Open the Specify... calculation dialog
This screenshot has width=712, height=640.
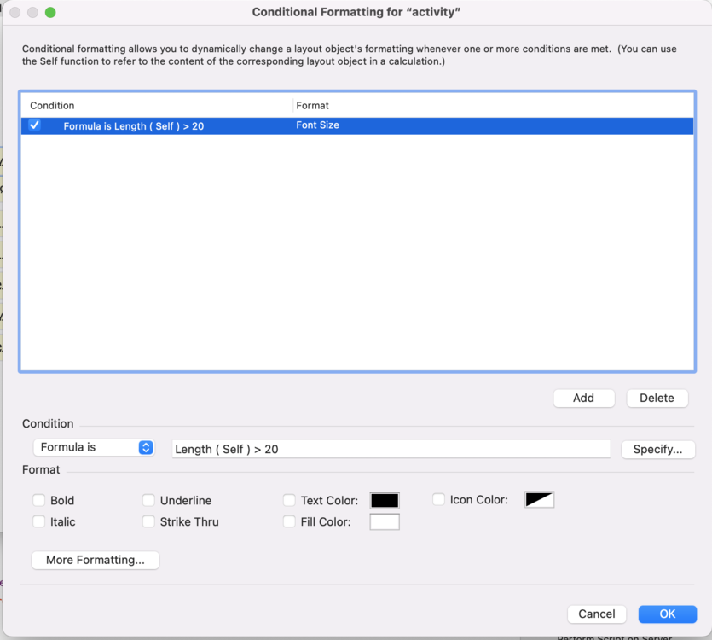click(x=657, y=449)
